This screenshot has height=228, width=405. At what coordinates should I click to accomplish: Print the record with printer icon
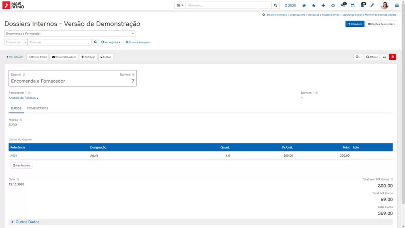384,57
